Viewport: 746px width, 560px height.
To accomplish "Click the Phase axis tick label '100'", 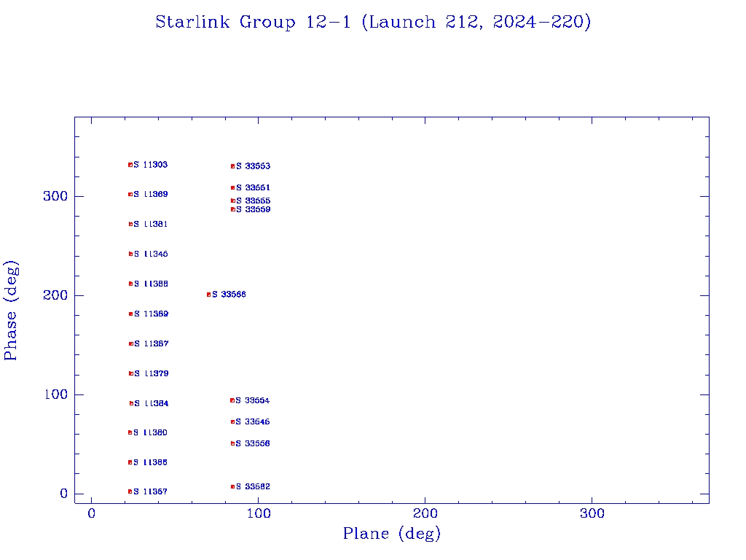I will click(x=55, y=394).
